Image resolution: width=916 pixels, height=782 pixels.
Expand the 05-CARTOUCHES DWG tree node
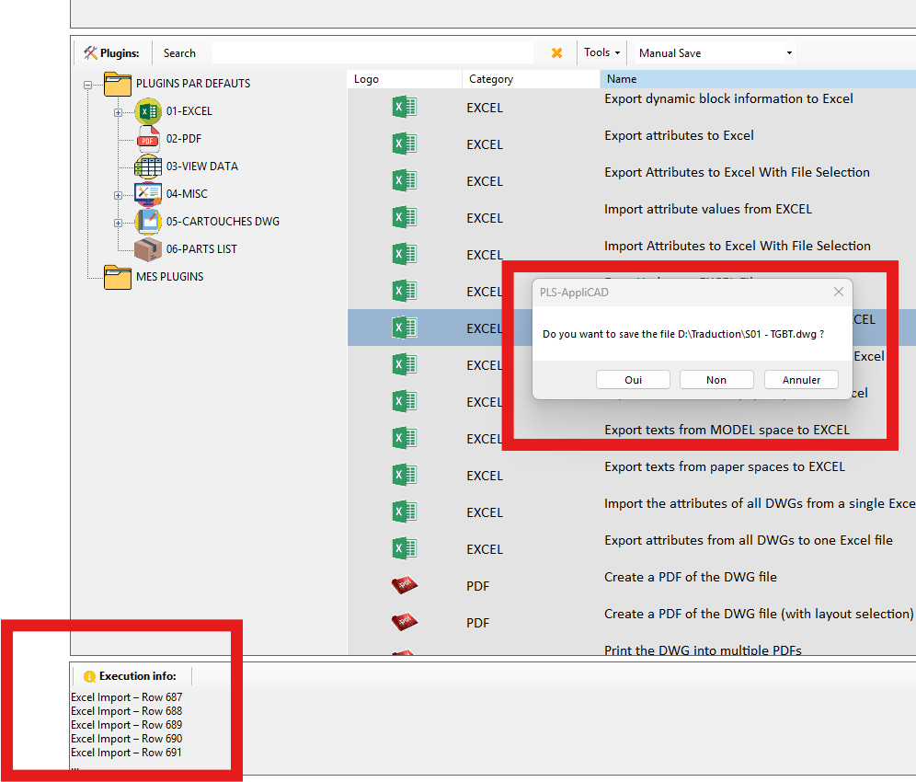coord(118,223)
